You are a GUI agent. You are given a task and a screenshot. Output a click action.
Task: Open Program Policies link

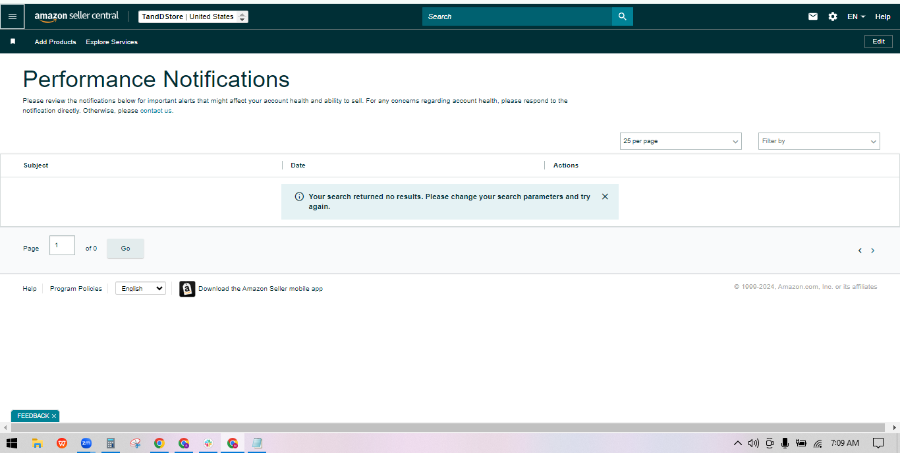76,289
